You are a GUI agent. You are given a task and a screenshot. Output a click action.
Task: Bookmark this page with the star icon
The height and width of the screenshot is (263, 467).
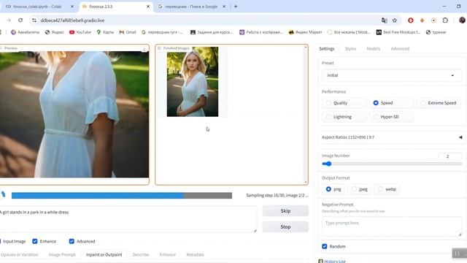click(x=395, y=20)
